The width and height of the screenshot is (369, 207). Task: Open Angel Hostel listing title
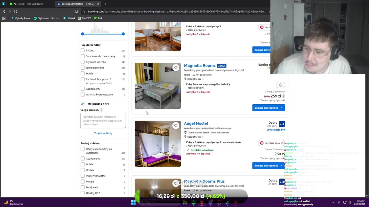pyautogui.click(x=196, y=123)
